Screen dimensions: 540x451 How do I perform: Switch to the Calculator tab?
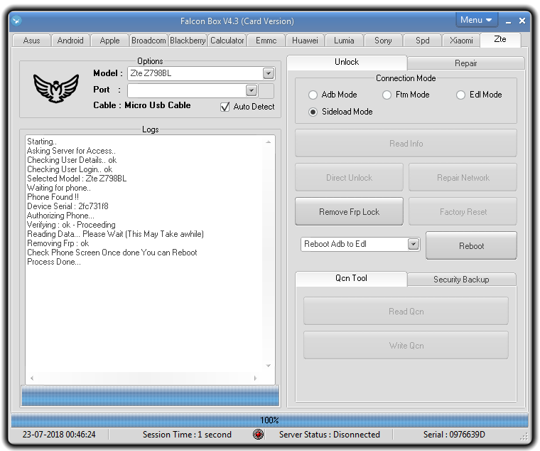(x=227, y=41)
